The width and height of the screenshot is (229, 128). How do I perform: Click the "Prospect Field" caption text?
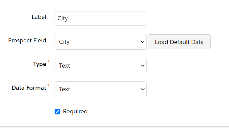[27, 40]
